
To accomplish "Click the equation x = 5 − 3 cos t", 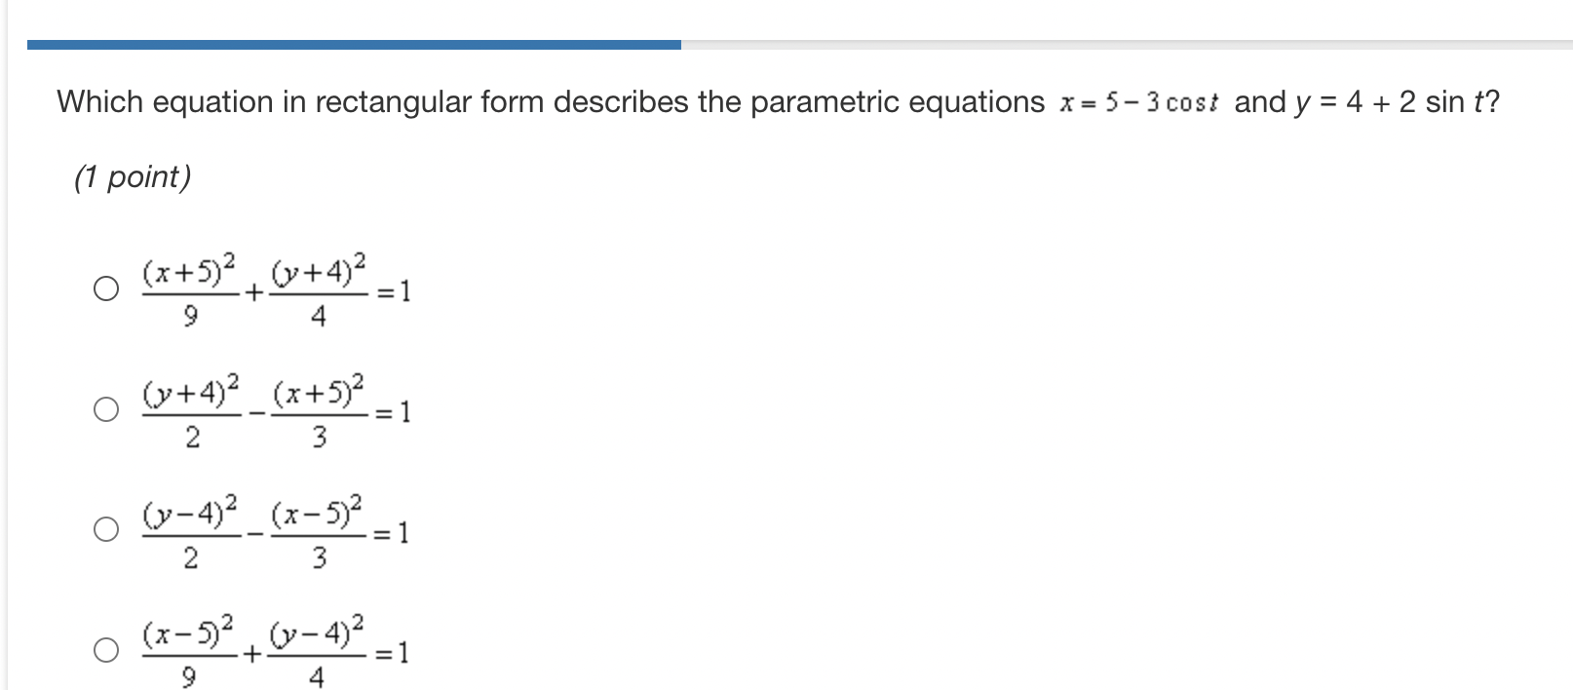I will click(x=1135, y=101).
